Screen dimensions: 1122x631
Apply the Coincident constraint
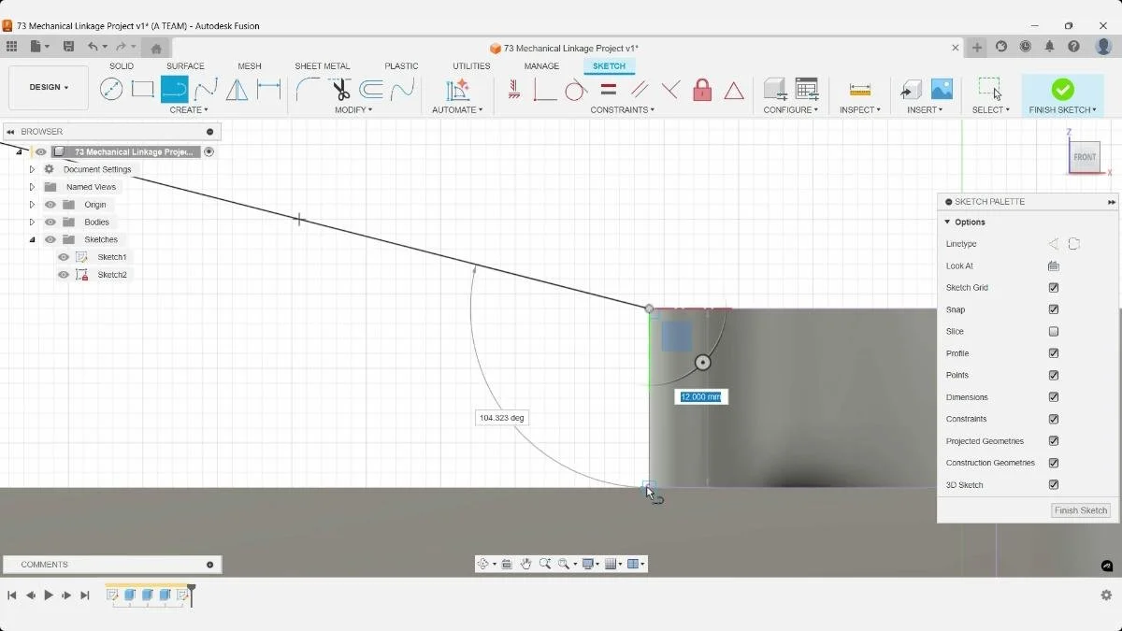[545, 90]
